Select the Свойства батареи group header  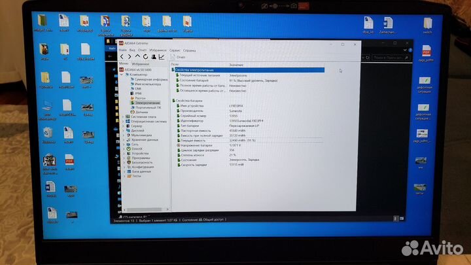pos(188,101)
